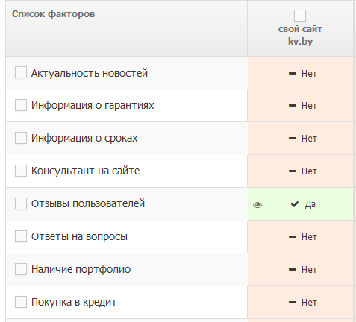The height and width of the screenshot is (322, 356).
Task: Click the checkmark icon beside Да
Action: pyautogui.click(x=295, y=204)
